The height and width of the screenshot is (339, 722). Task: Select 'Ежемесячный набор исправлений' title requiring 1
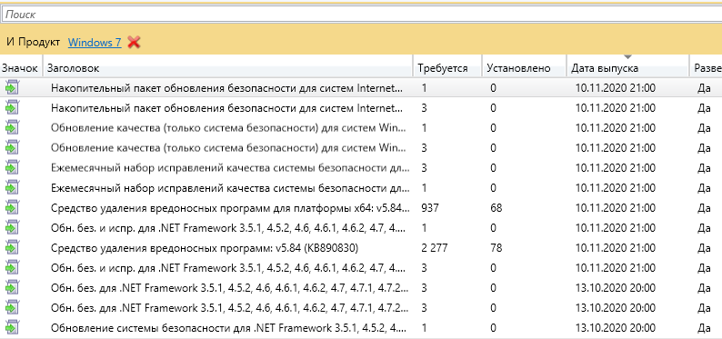230,188
